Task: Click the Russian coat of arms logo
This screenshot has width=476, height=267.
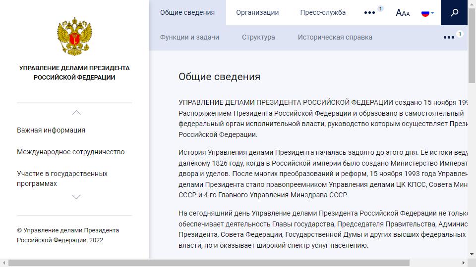Action: (74, 37)
